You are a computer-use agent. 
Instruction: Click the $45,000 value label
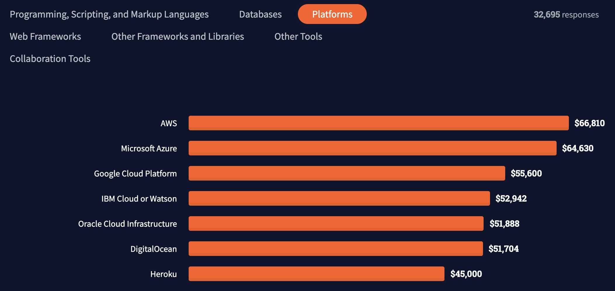pyautogui.click(x=466, y=274)
